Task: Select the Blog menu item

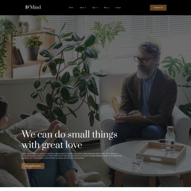Action: point(105,7)
